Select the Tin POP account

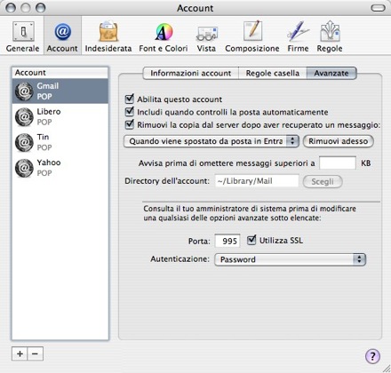click(60, 142)
